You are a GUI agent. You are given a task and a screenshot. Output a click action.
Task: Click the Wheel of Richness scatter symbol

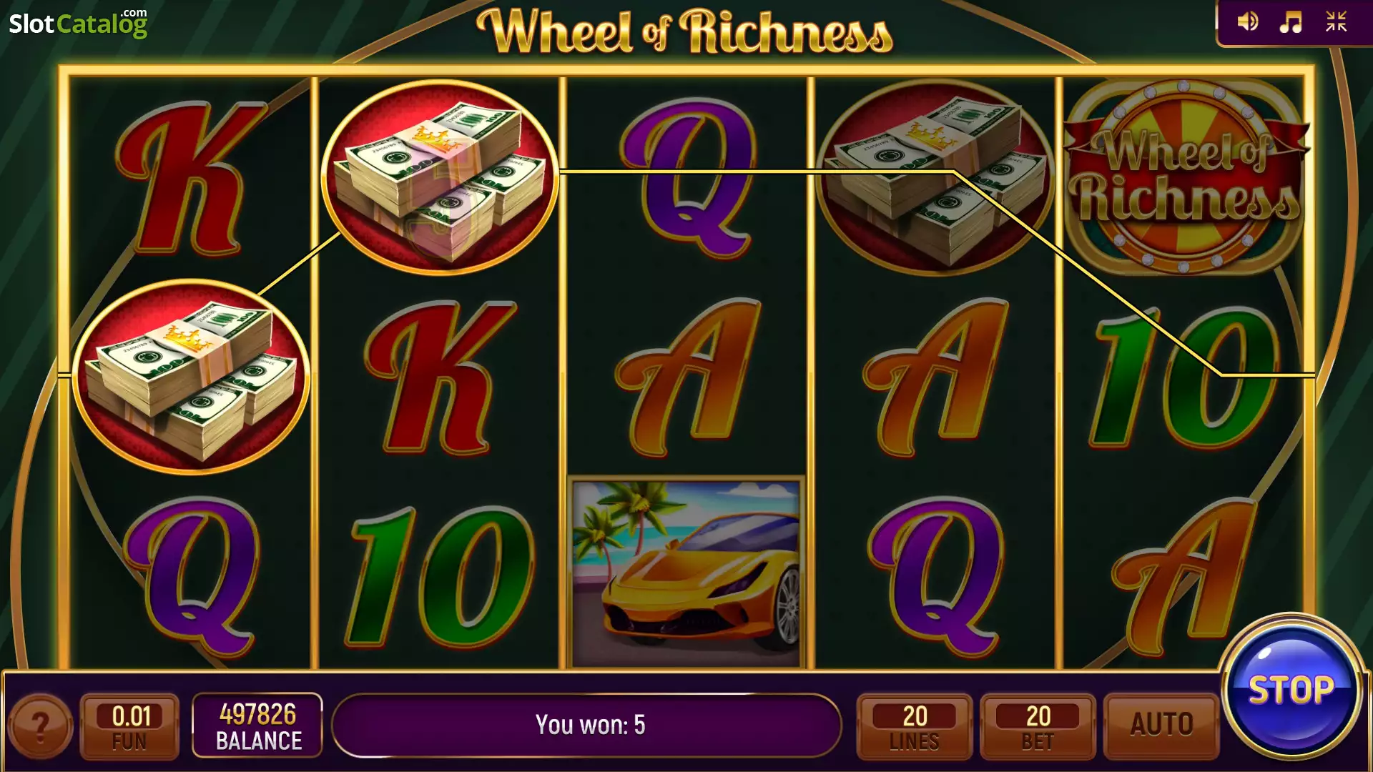pos(1184,176)
